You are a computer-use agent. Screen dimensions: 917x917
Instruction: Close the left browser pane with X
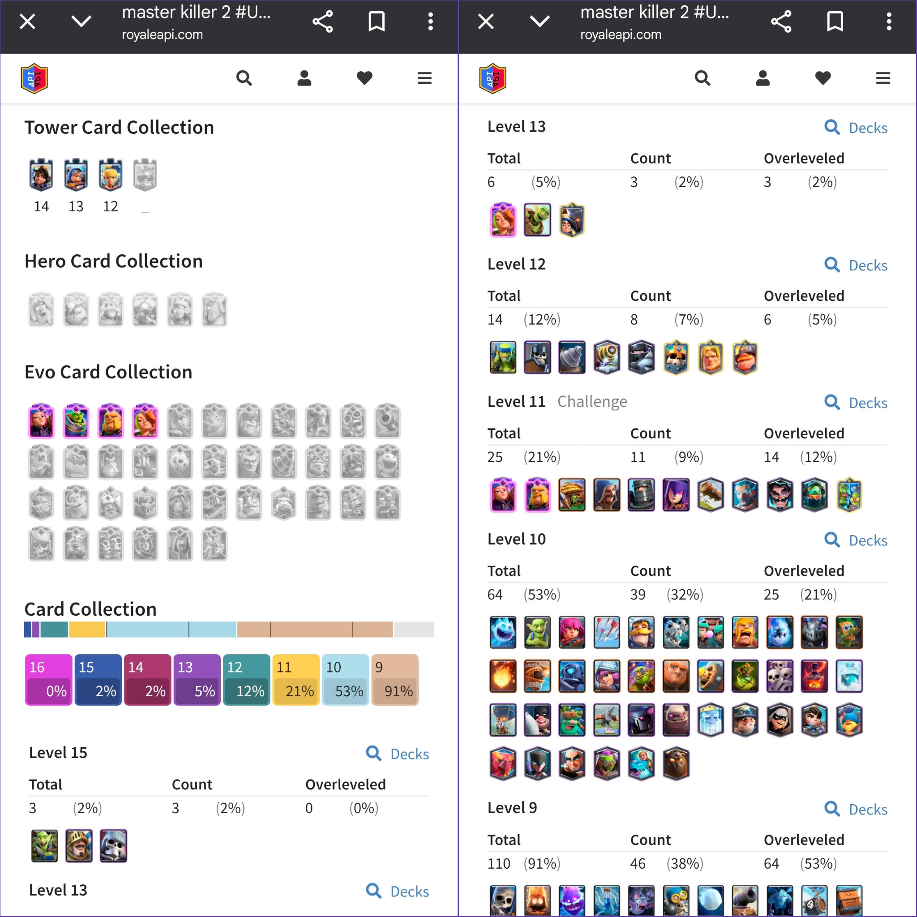pos(27,21)
